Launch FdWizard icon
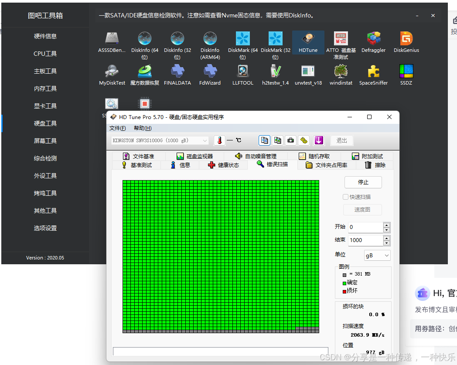Image resolution: width=457 pixels, height=365 pixels. (x=210, y=71)
